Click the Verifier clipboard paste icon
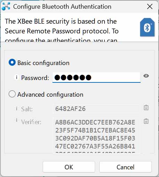The image size is (159, 177). click(146, 121)
